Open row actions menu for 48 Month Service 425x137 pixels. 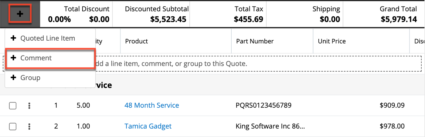(29, 106)
